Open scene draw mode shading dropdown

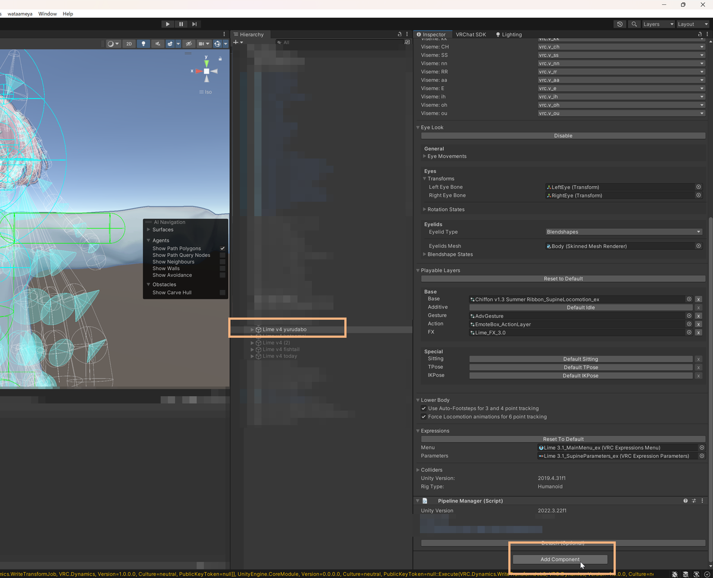(113, 43)
